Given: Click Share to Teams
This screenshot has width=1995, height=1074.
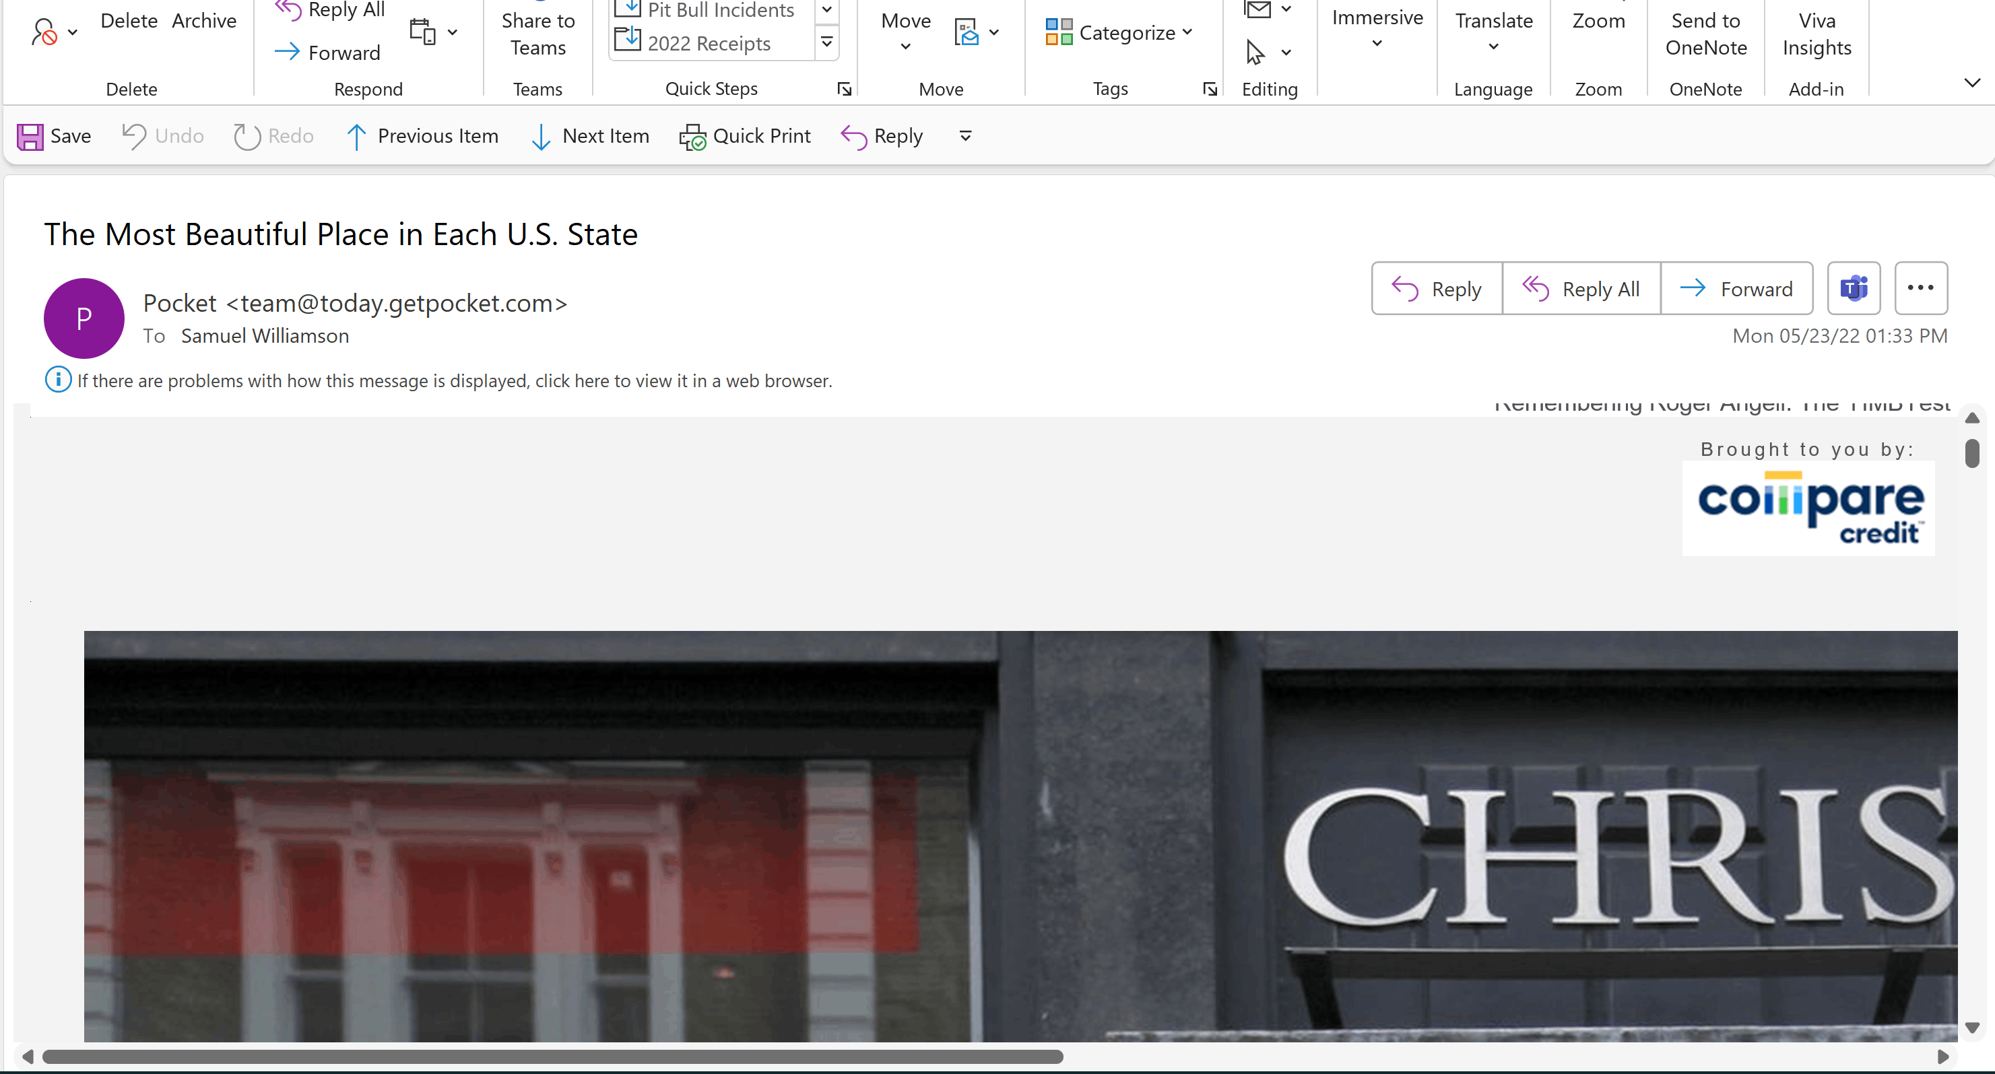Looking at the screenshot, I should [x=537, y=34].
